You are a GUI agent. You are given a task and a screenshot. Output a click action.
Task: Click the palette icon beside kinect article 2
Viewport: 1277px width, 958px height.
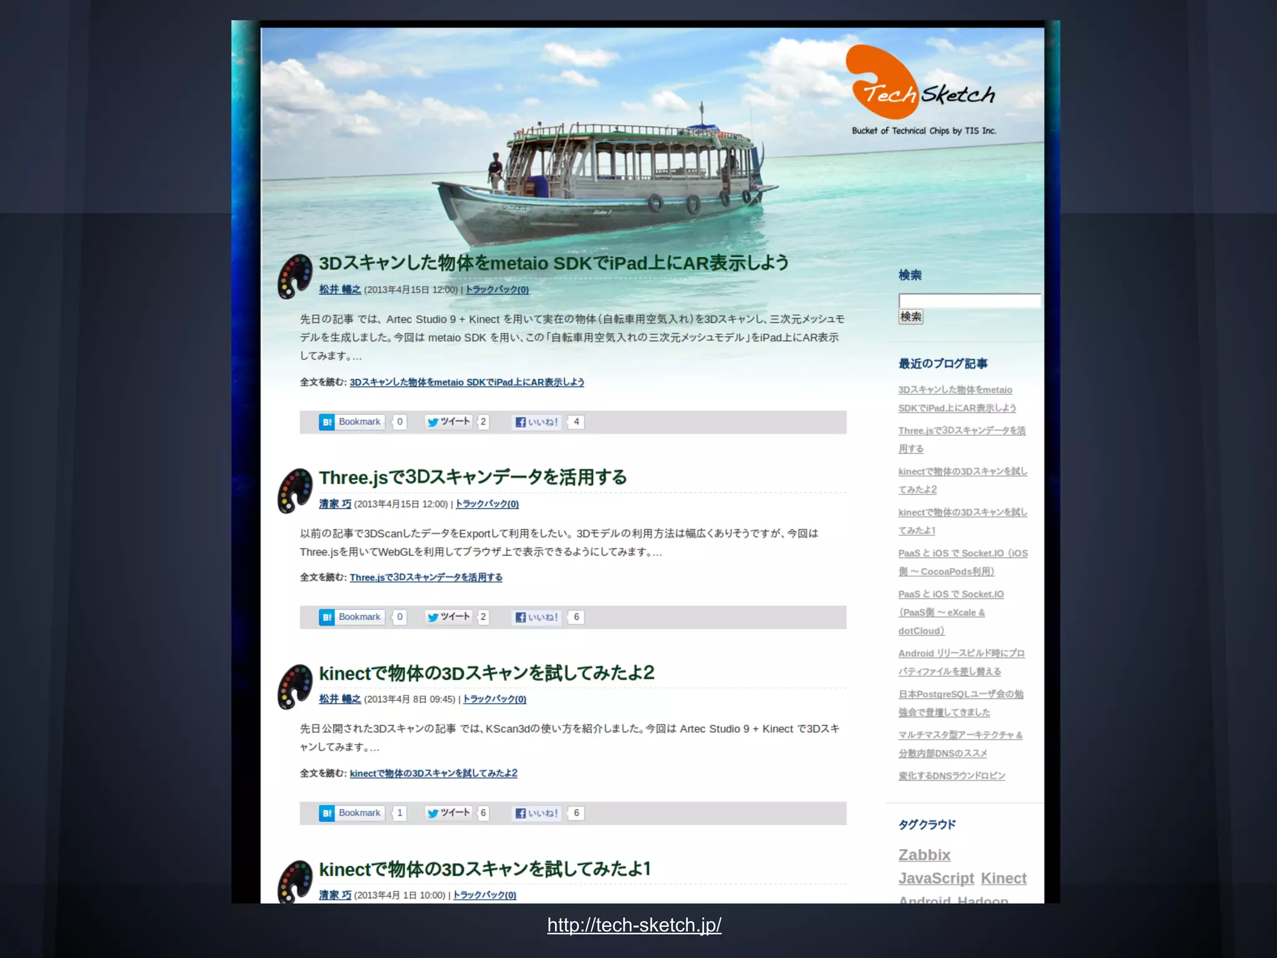coord(295,687)
